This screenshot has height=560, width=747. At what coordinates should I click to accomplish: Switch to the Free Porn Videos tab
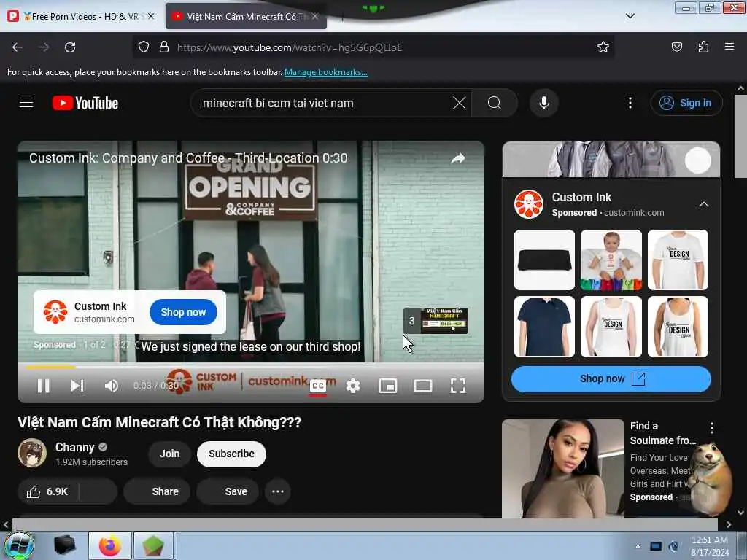point(82,16)
